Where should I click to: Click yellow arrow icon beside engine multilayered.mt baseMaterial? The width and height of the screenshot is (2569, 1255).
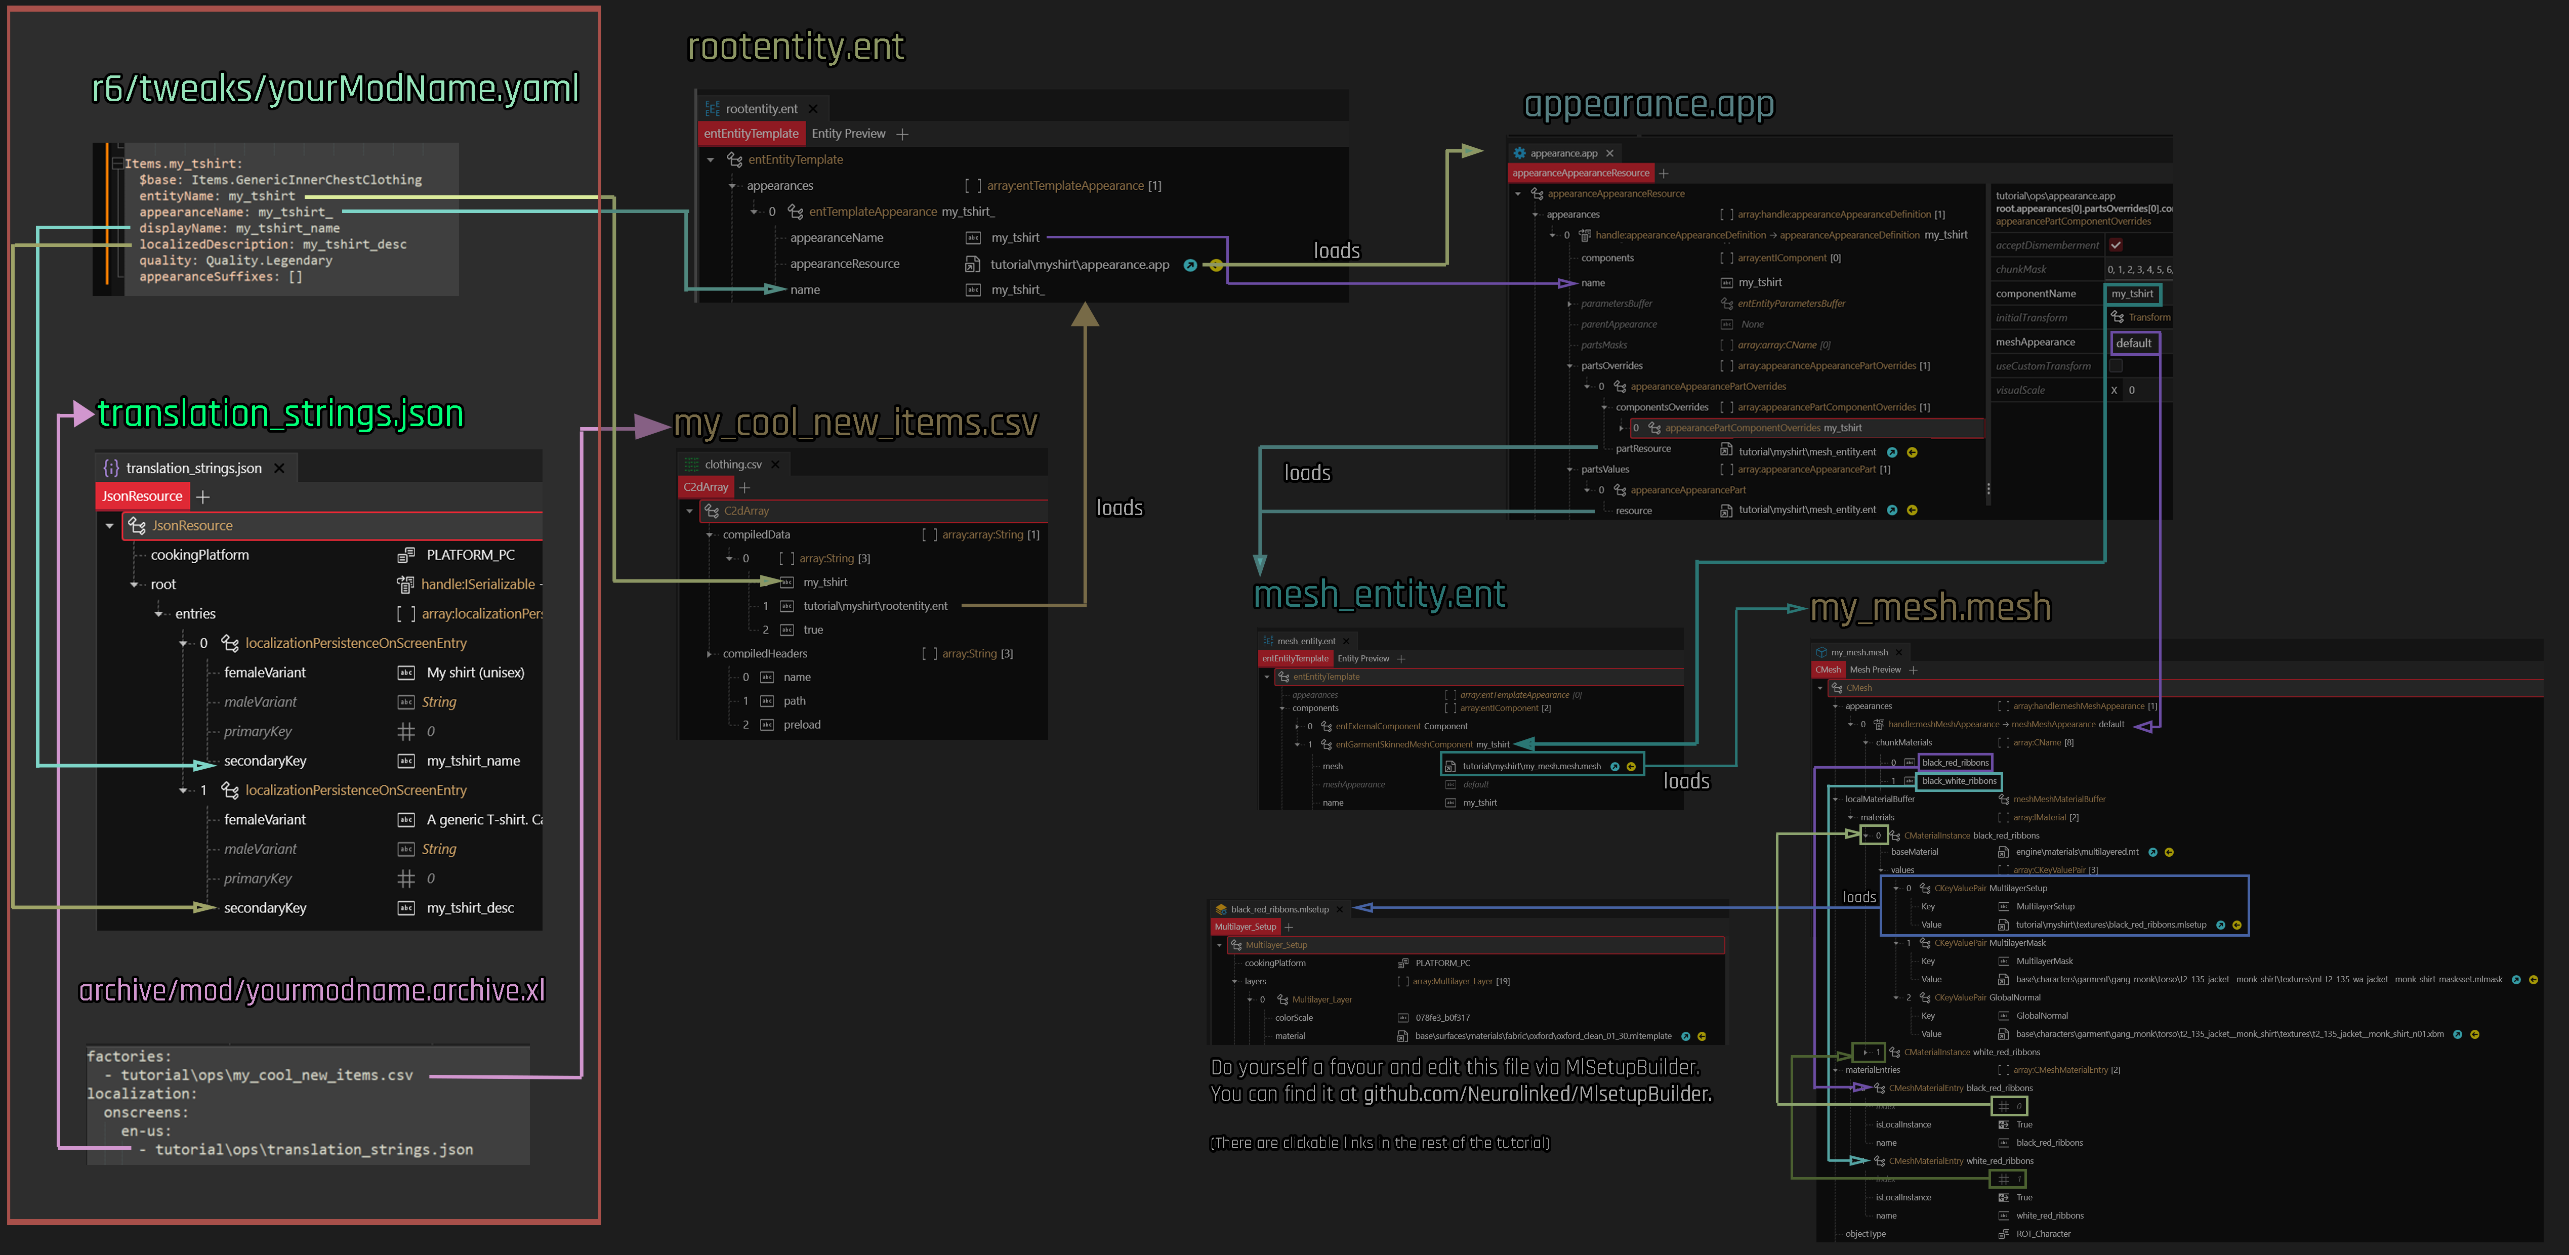pyautogui.click(x=2169, y=852)
